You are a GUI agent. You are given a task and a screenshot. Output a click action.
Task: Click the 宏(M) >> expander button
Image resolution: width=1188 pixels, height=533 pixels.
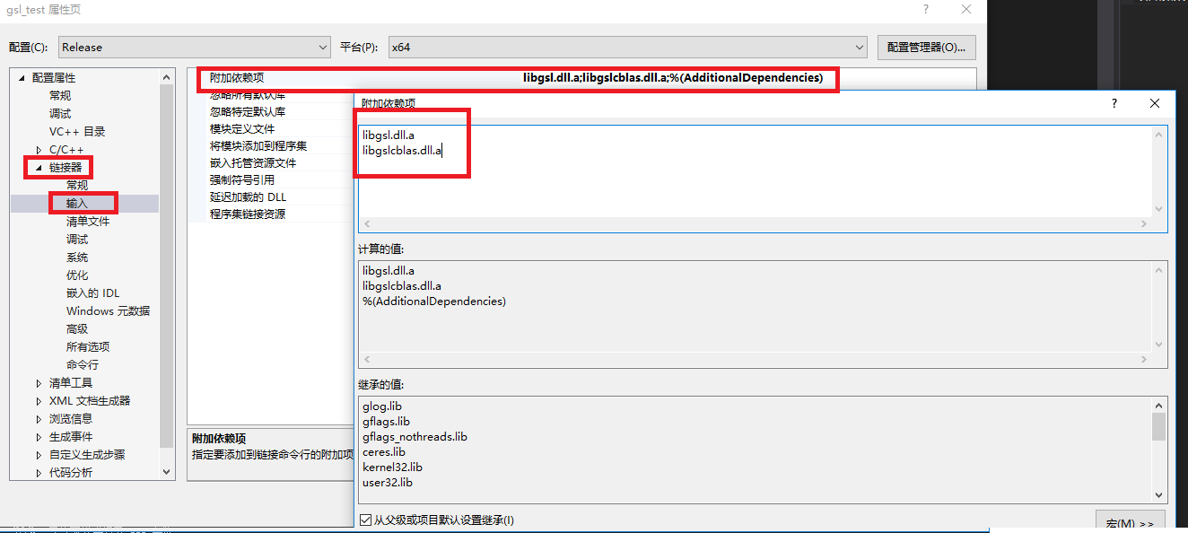click(x=1130, y=522)
